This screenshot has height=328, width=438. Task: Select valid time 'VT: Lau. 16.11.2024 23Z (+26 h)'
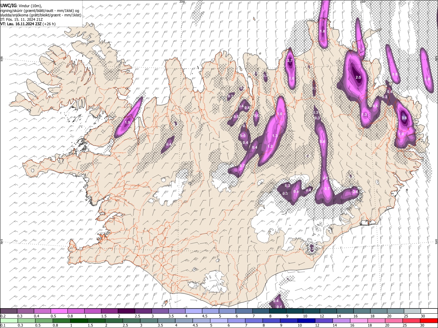tap(28, 24)
